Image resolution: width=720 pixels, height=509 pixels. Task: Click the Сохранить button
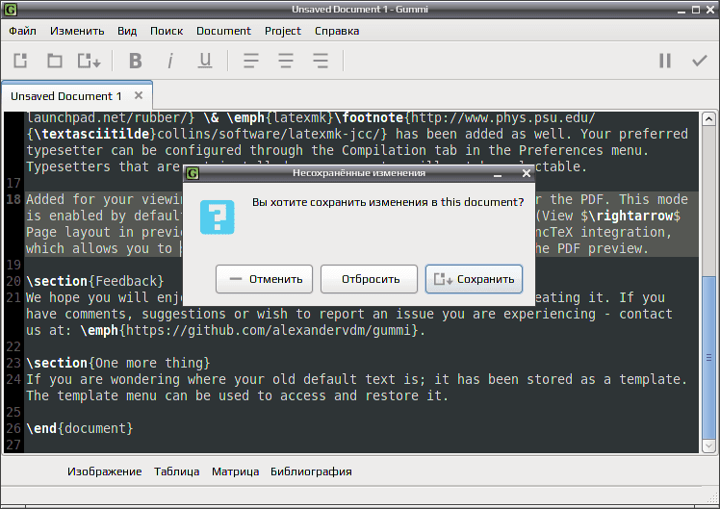pyautogui.click(x=474, y=279)
